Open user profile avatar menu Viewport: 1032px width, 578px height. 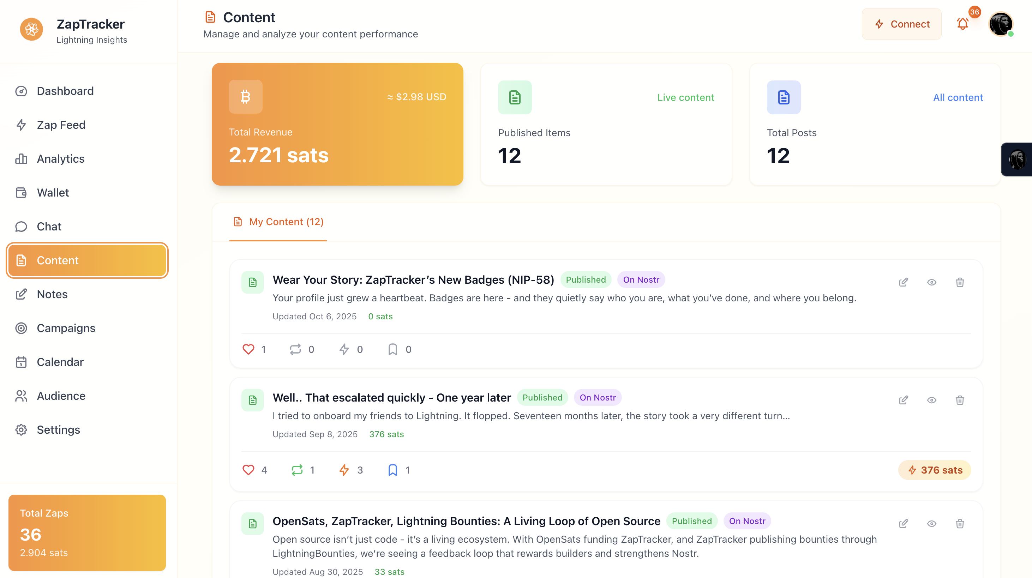pyautogui.click(x=1000, y=24)
